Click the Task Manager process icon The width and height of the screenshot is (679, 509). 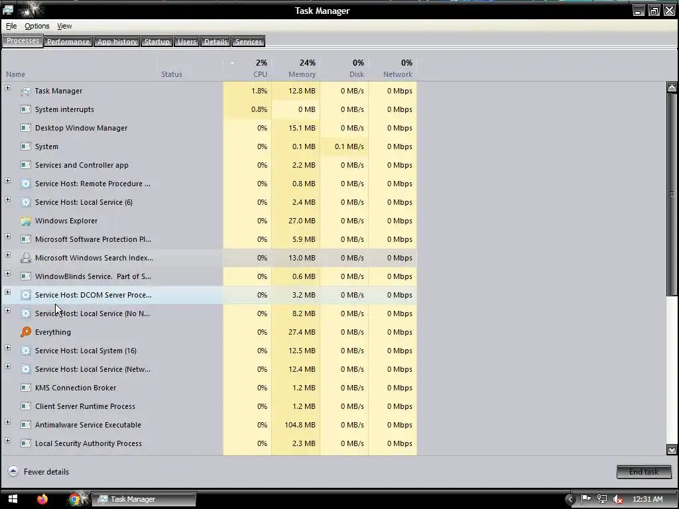tap(26, 91)
